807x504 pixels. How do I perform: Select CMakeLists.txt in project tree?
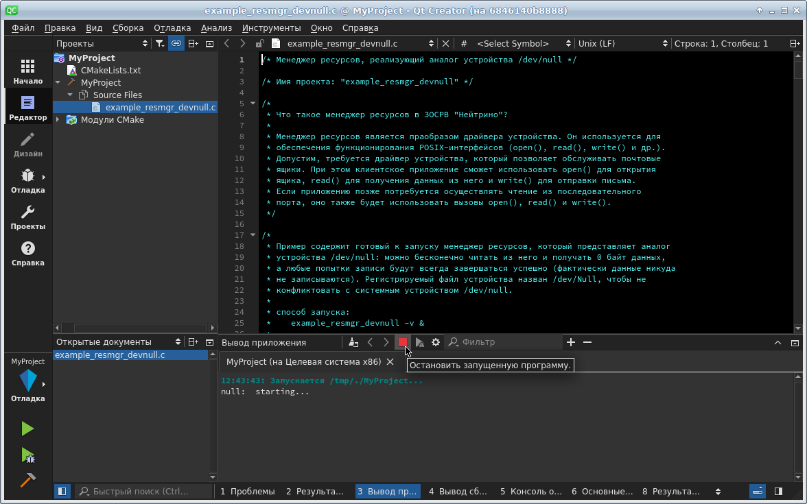pyautogui.click(x=110, y=71)
